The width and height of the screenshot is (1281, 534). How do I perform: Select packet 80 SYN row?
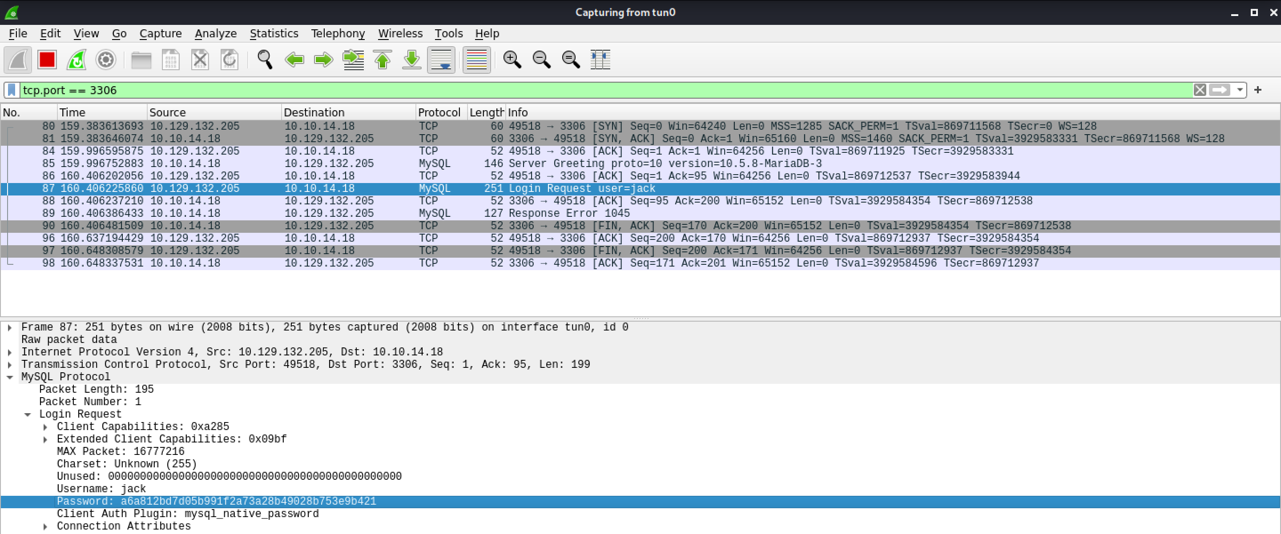pyautogui.click(x=640, y=126)
